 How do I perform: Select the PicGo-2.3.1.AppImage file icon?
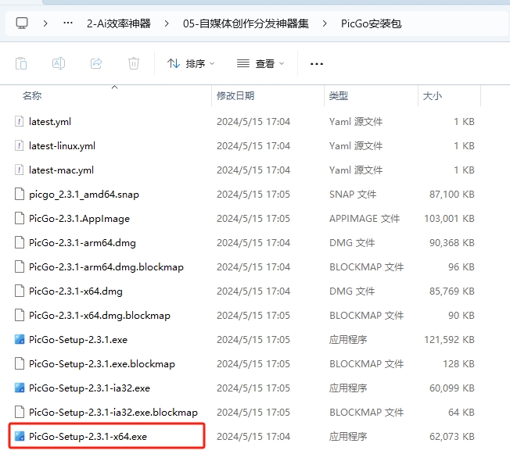[x=20, y=218]
